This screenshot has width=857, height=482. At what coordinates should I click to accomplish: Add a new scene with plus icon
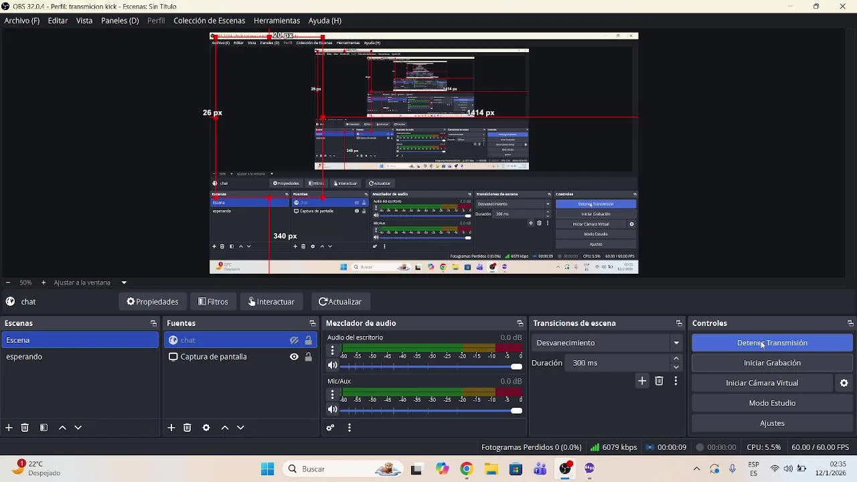coord(9,428)
